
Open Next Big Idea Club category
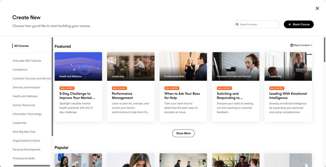click(24, 132)
